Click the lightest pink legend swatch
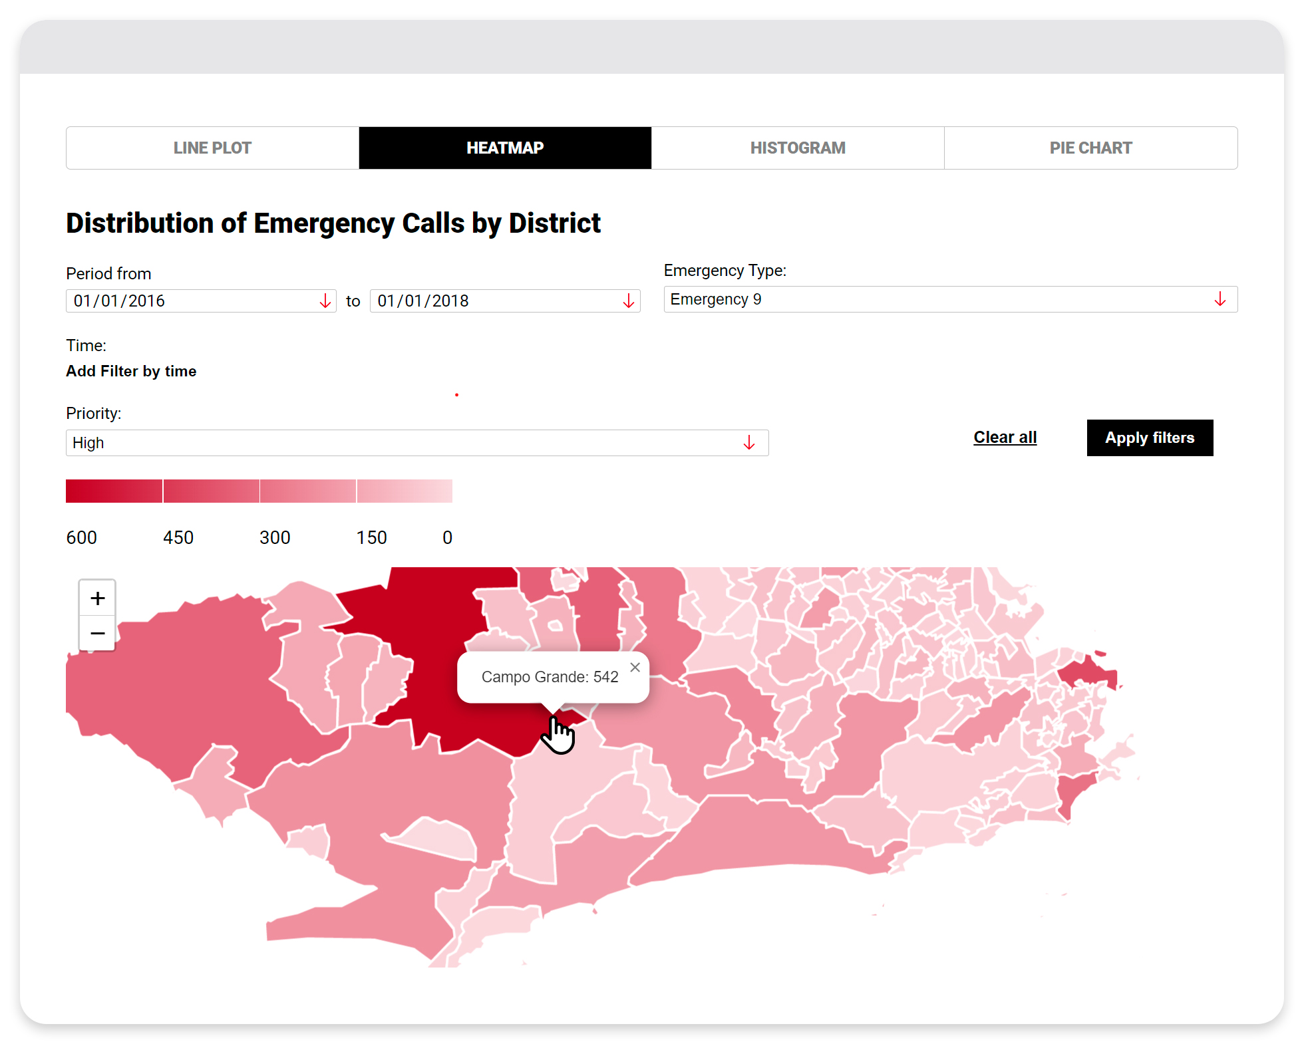This screenshot has width=1304, height=1044. pos(405,491)
